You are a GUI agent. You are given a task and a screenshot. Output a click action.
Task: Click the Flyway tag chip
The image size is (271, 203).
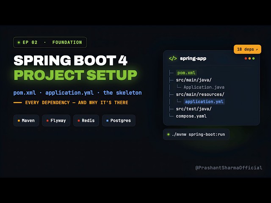click(x=56, y=121)
